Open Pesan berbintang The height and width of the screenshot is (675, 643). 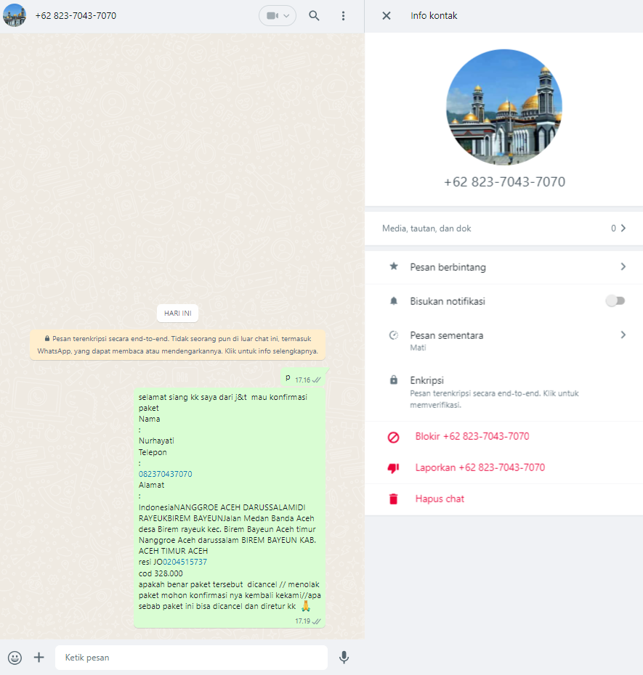click(504, 267)
